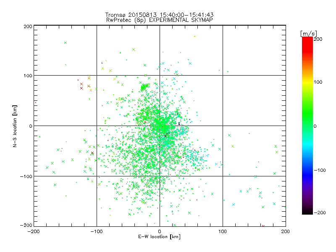Click the colorbar tick label "0"
336x252 pixels.
click(x=315, y=126)
